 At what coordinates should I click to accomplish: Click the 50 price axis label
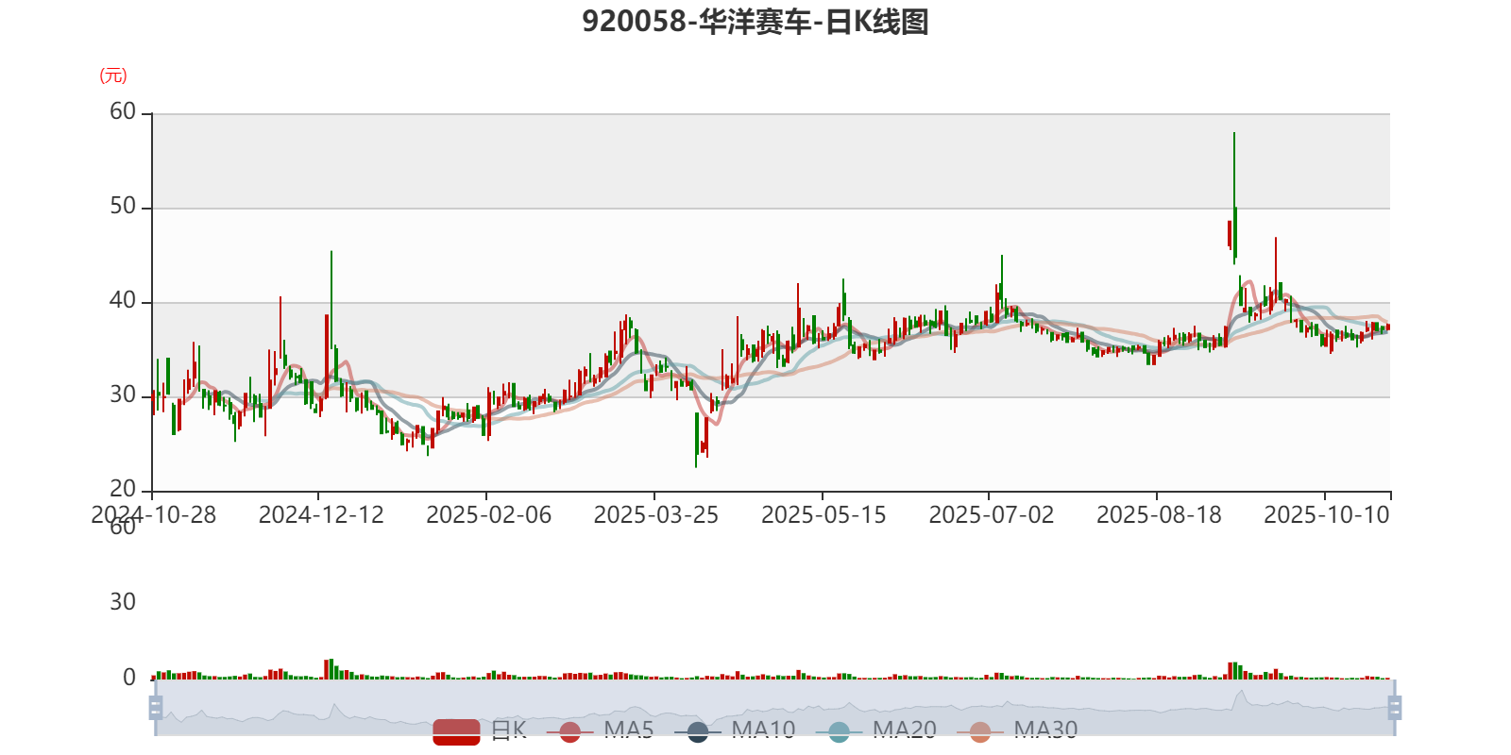coord(123,207)
